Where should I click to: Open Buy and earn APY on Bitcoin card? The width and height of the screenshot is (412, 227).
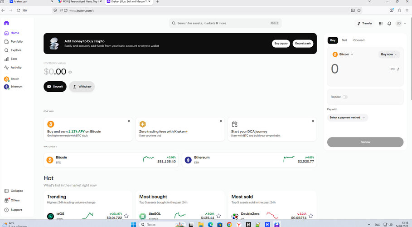(x=88, y=129)
